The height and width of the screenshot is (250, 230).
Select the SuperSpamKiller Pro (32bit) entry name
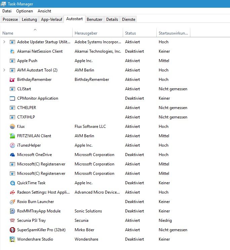[41, 230]
